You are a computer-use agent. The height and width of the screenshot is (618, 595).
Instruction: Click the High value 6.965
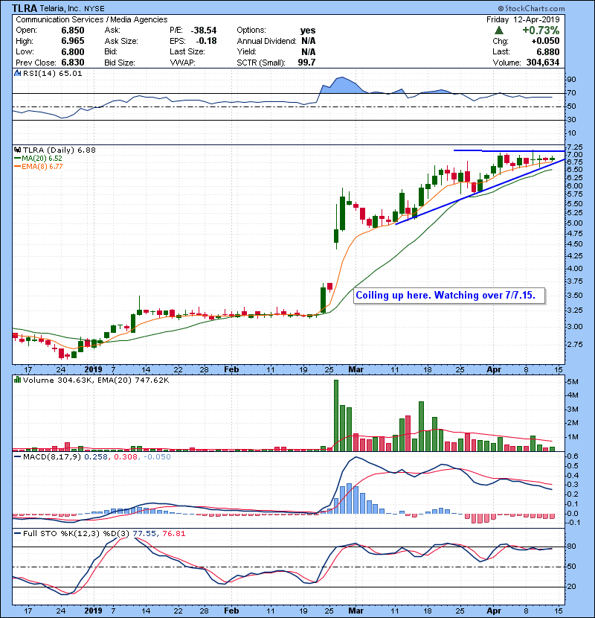coord(73,41)
